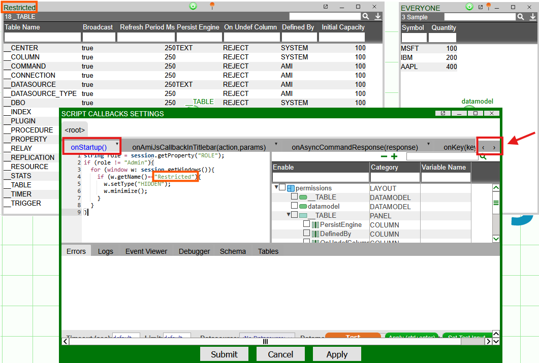Click green gear icon in EVERYONE window
Viewport: 539px width, 363px height.
click(x=469, y=7)
